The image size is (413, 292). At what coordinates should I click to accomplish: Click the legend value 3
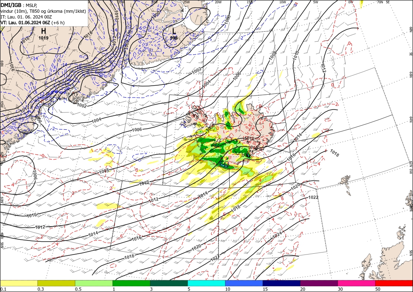[x=151, y=289]
